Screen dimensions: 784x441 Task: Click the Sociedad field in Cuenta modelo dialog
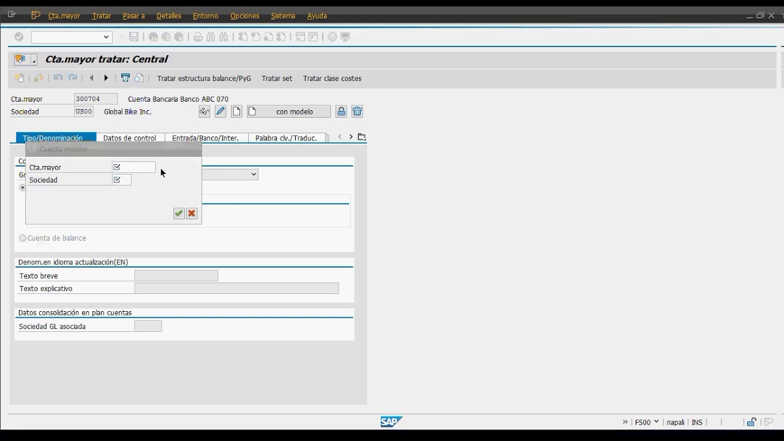(122, 180)
